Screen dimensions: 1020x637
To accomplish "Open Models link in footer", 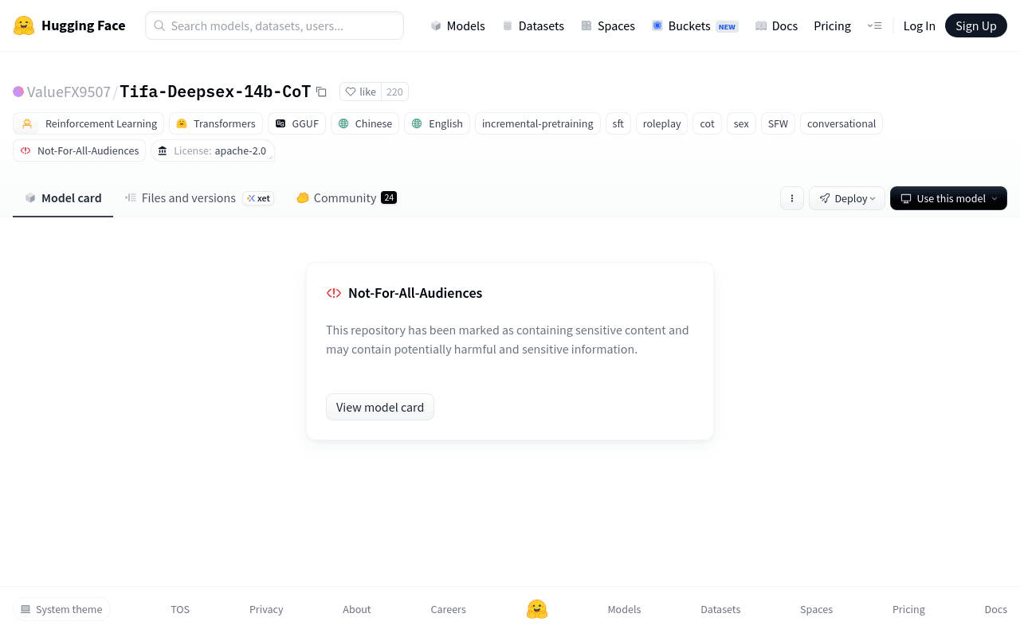I will point(625,609).
